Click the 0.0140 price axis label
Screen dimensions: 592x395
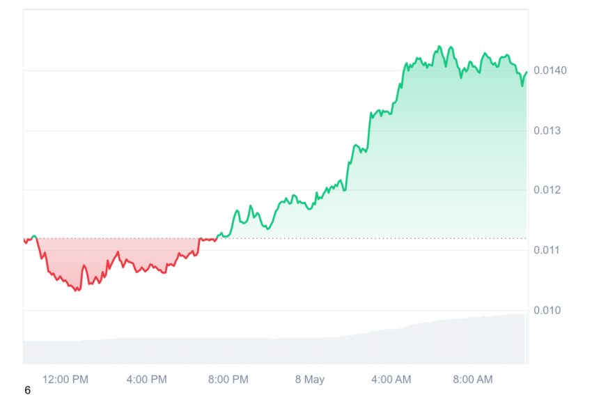pos(550,70)
